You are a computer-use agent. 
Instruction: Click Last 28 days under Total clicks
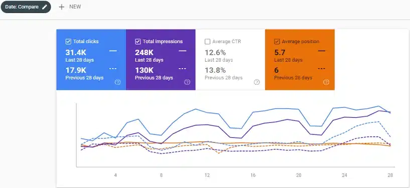tap(79, 60)
